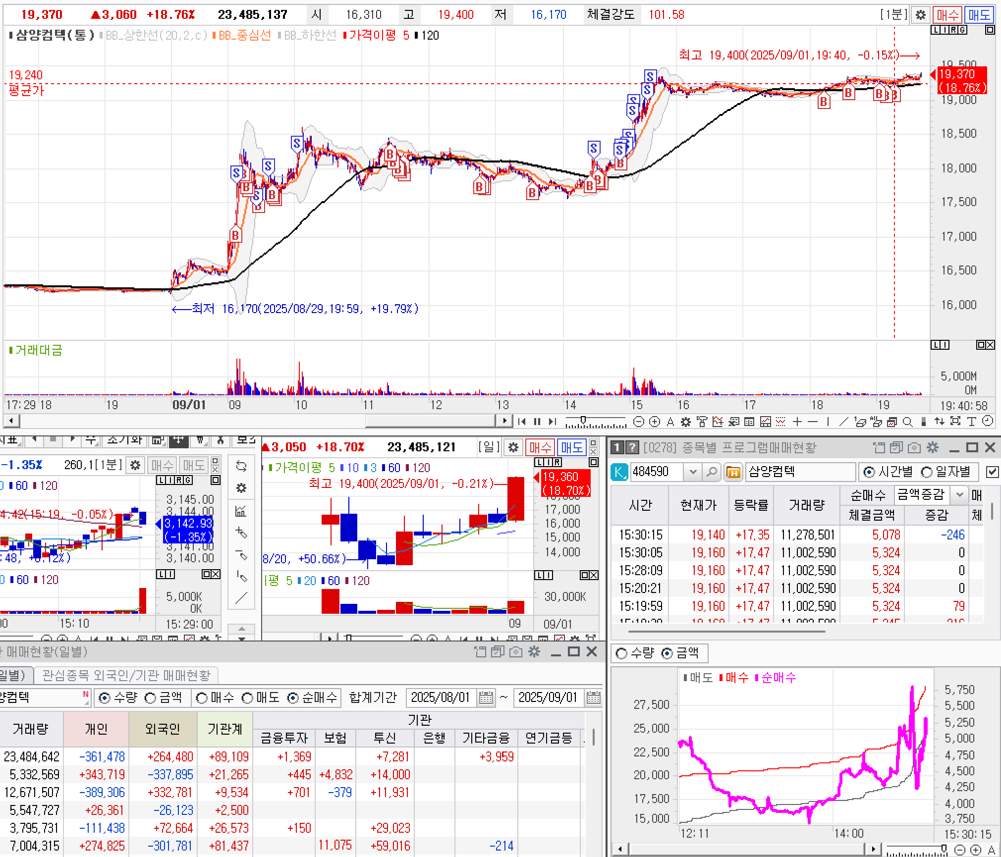Click the magnifier icon in chart toolbar

907,422
